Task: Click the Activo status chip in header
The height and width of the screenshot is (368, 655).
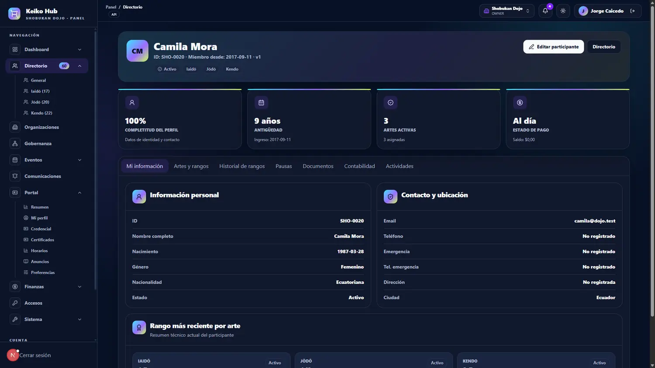Action: point(167,69)
